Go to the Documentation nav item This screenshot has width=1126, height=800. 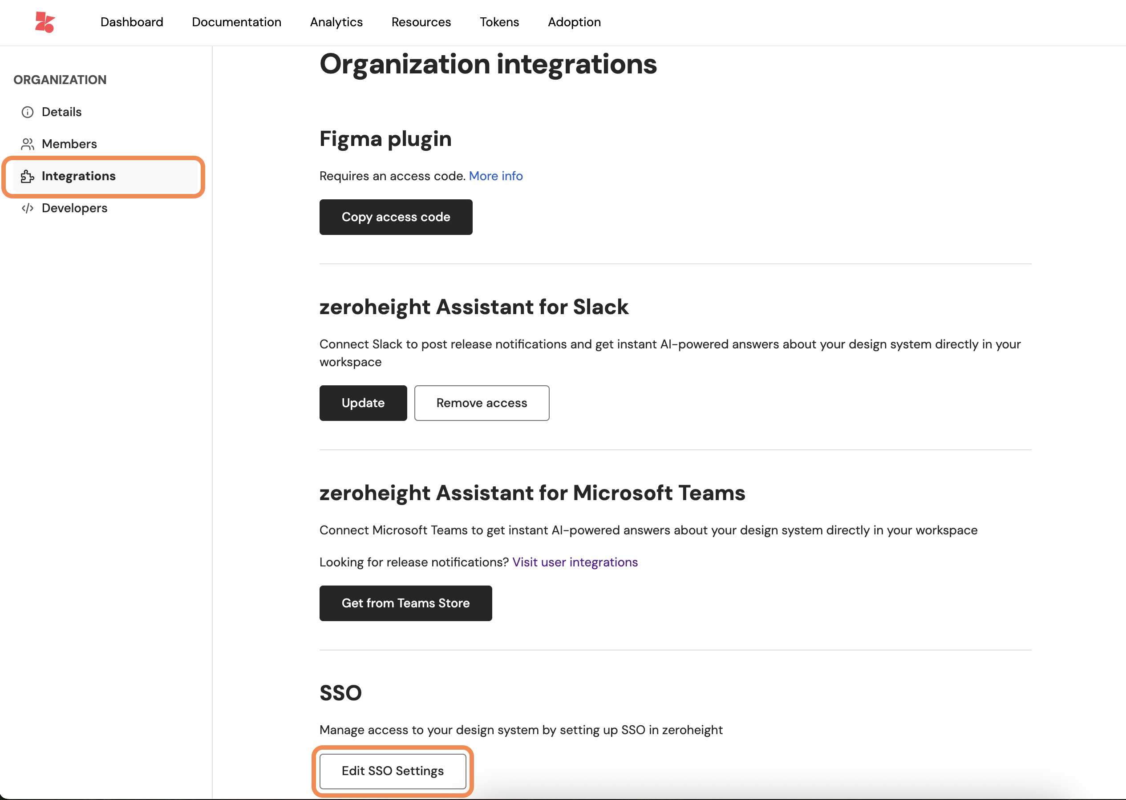(x=236, y=22)
